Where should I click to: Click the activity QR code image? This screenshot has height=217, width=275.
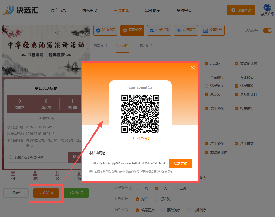[x=140, y=114]
